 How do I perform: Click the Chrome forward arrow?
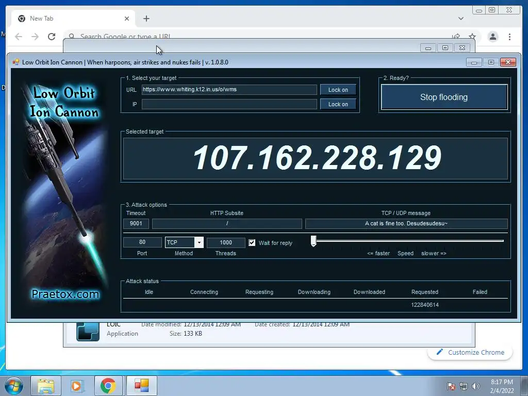[35, 37]
